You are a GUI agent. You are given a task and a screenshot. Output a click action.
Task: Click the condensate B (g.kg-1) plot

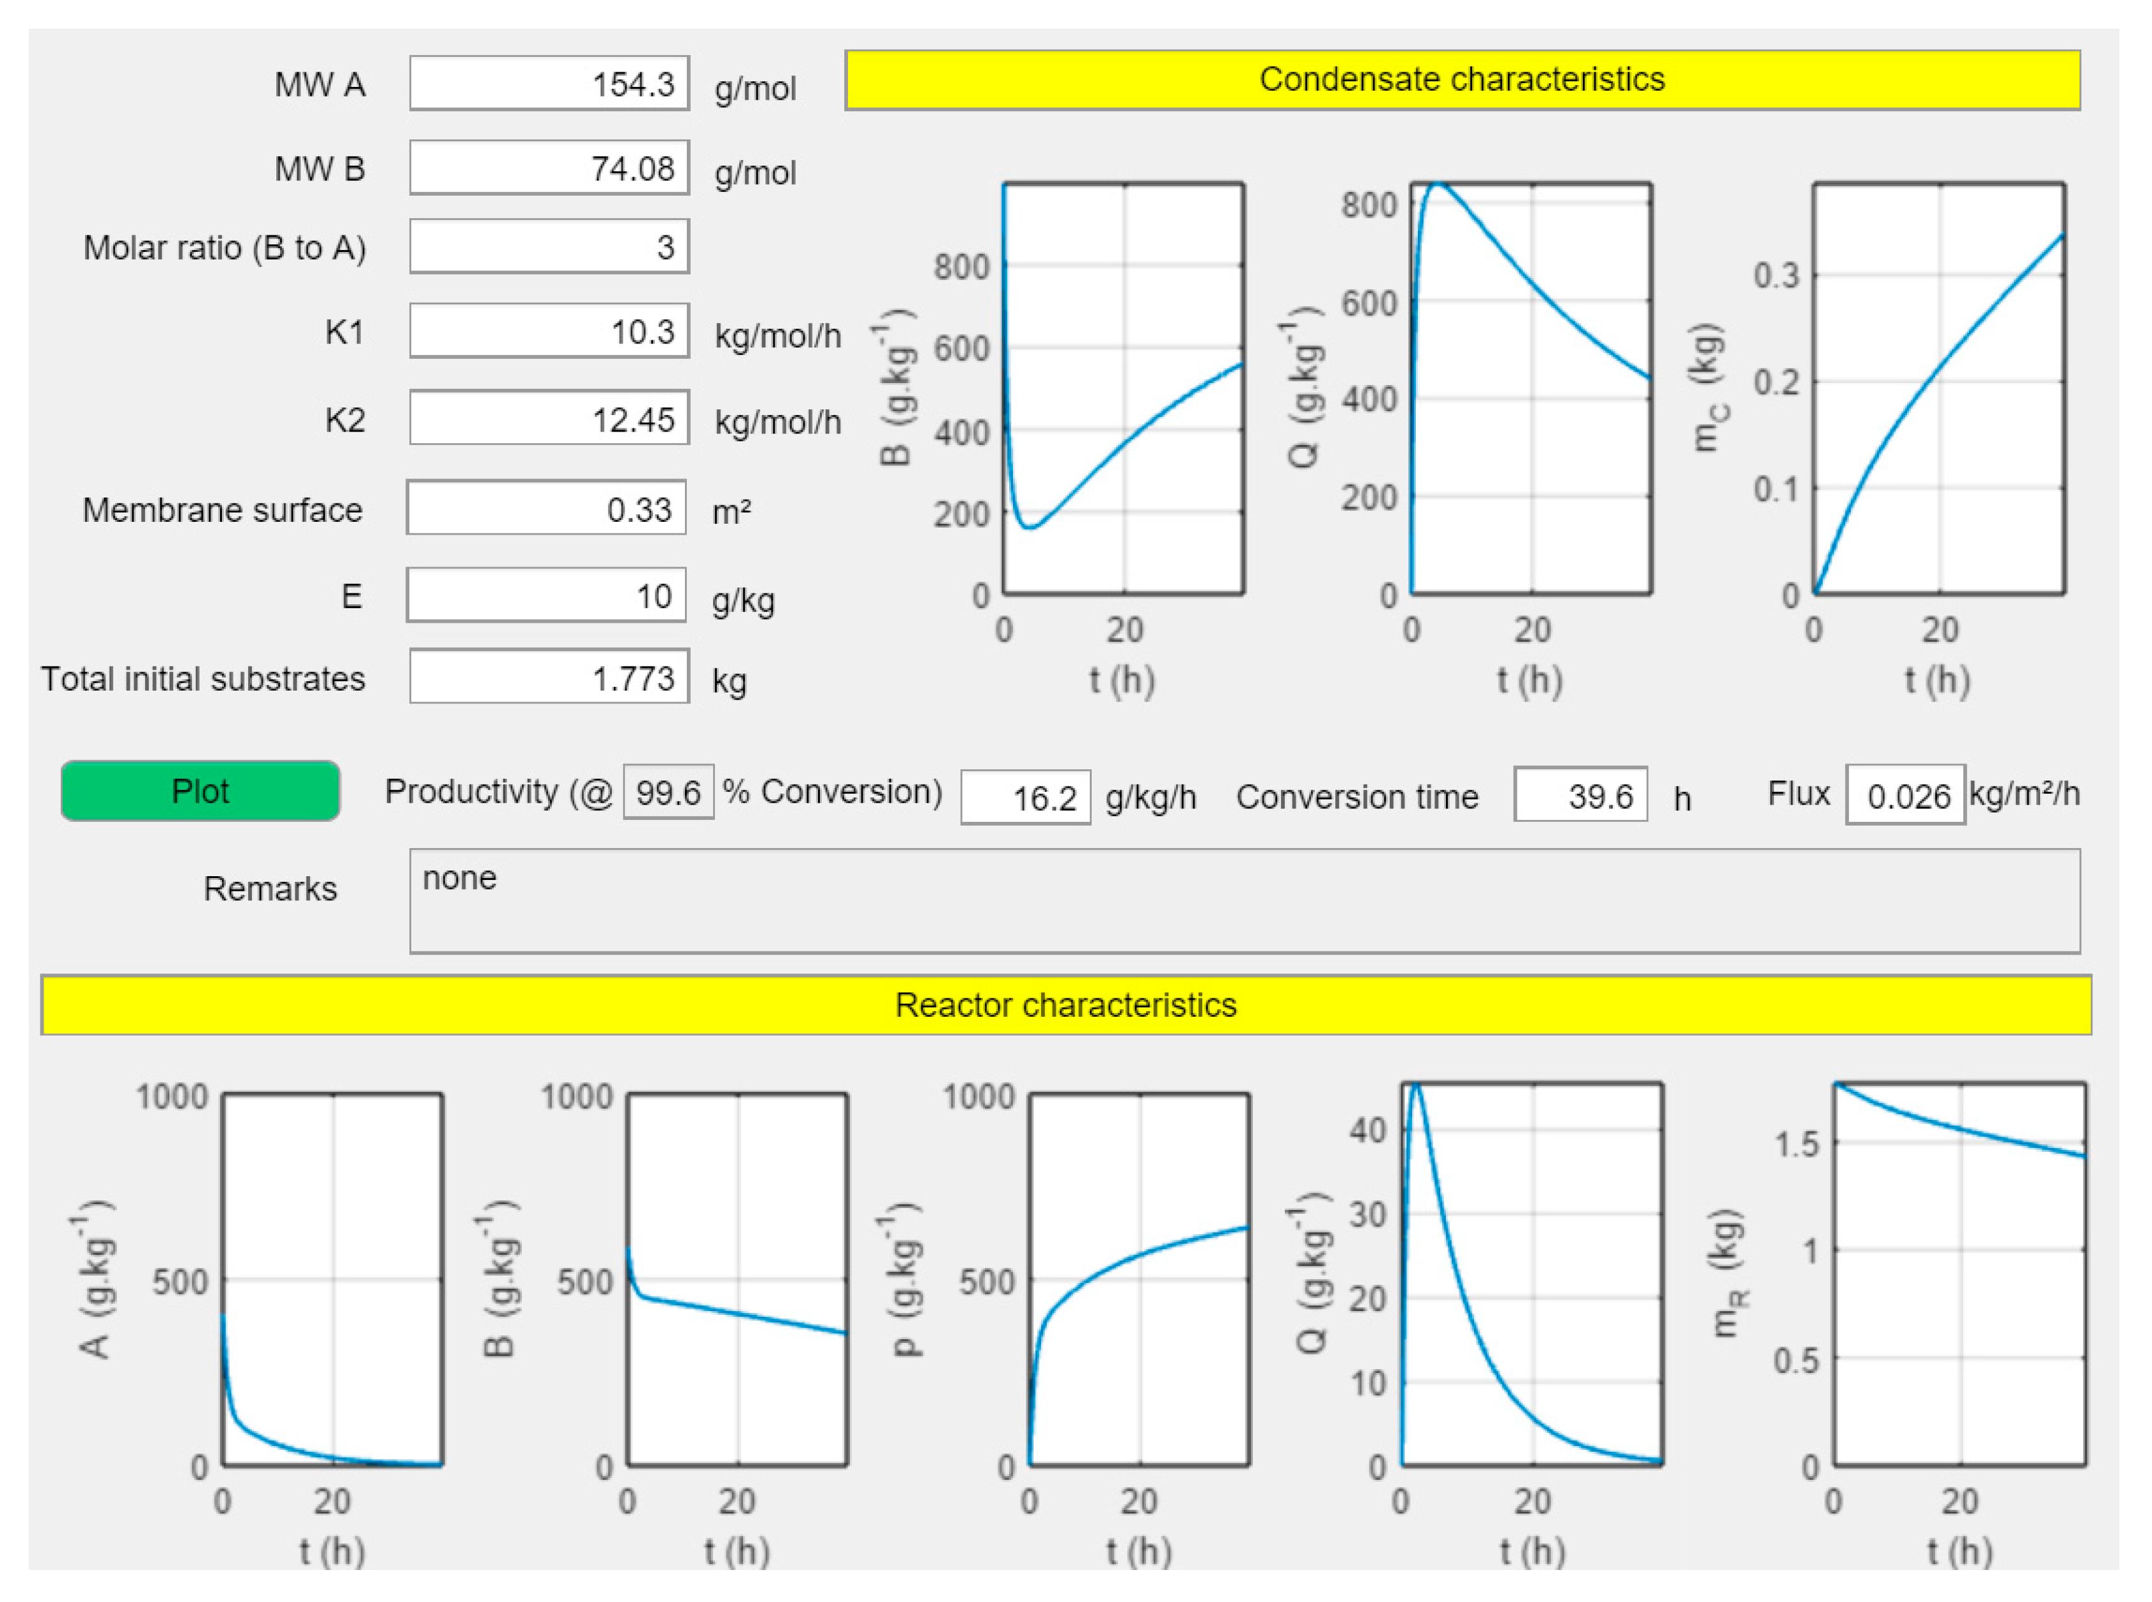1123,388
